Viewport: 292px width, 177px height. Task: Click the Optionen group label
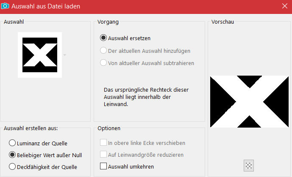coord(109,128)
